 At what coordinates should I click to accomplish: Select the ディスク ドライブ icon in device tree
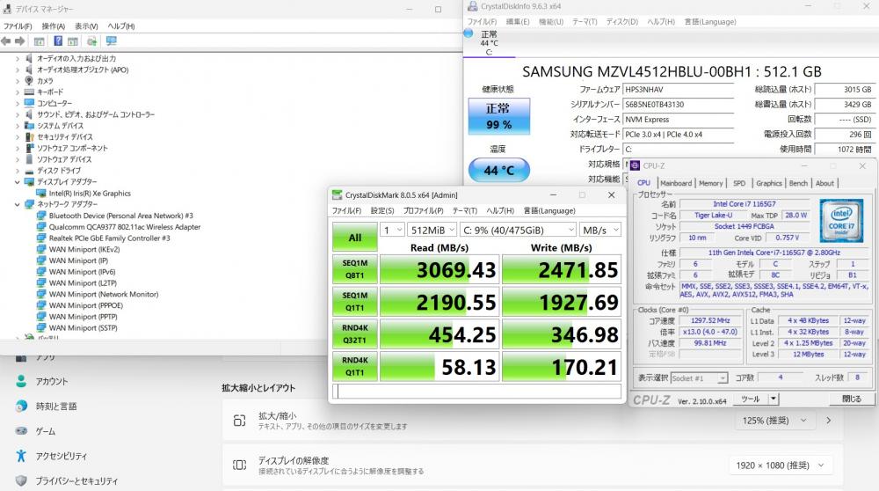click(29, 171)
